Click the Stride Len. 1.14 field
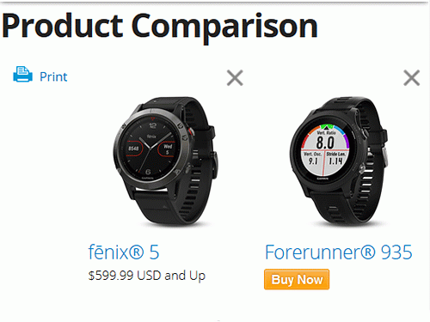The image size is (430, 322). [335, 159]
